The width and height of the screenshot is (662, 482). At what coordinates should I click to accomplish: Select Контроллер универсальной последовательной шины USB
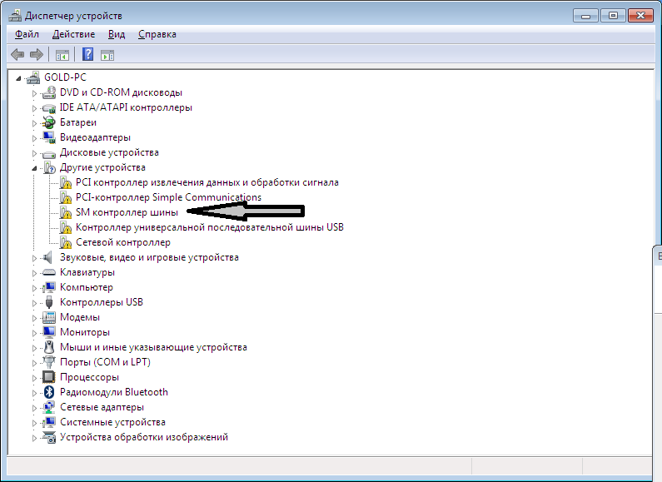click(x=210, y=227)
